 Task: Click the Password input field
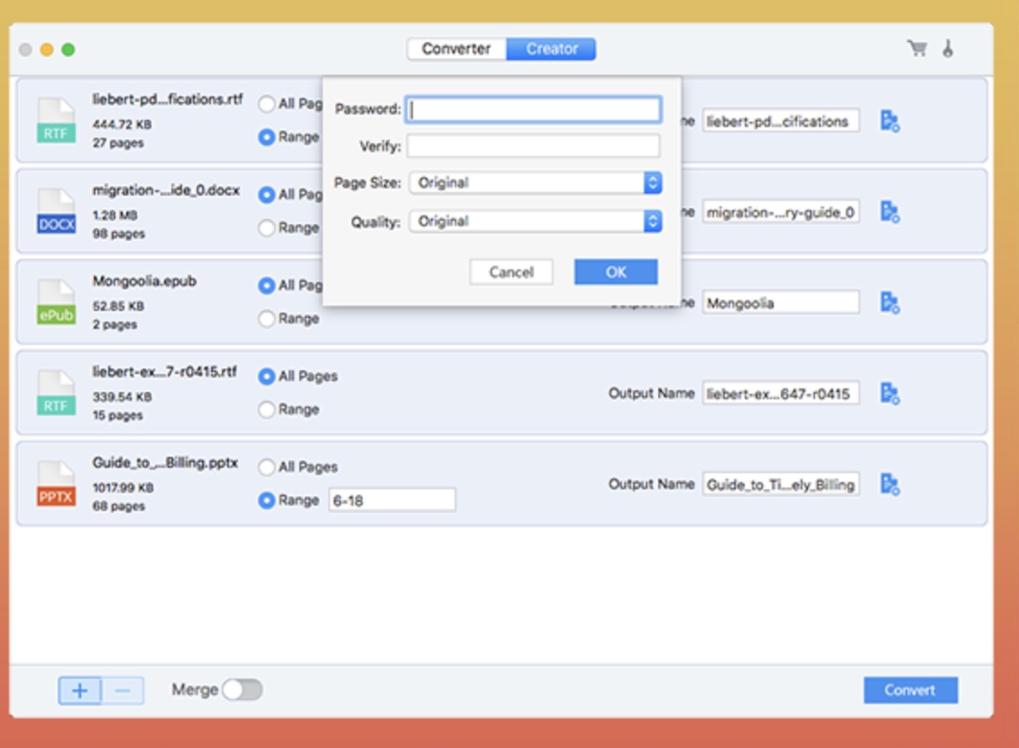(x=533, y=110)
